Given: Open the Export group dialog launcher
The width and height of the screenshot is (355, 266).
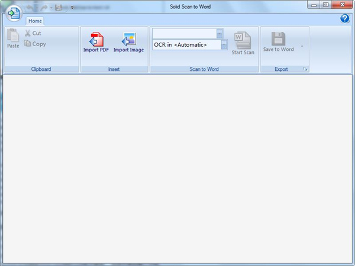Looking at the screenshot, I should (x=305, y=69).
